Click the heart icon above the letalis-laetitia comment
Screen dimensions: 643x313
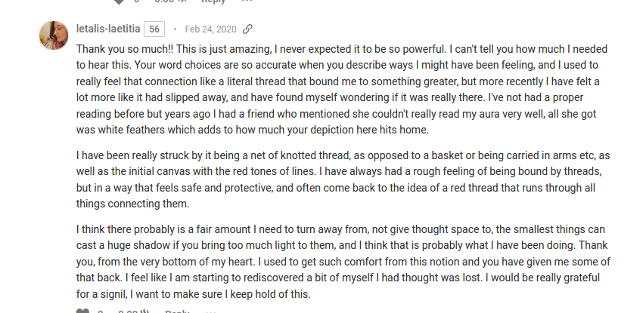(119, 2)
